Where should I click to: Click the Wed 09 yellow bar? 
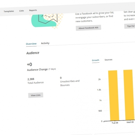[x=129, y=95]
